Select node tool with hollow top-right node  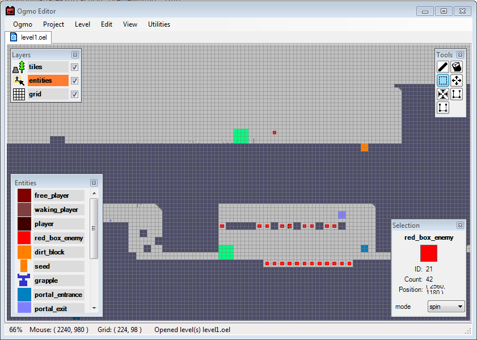(457, 94)
